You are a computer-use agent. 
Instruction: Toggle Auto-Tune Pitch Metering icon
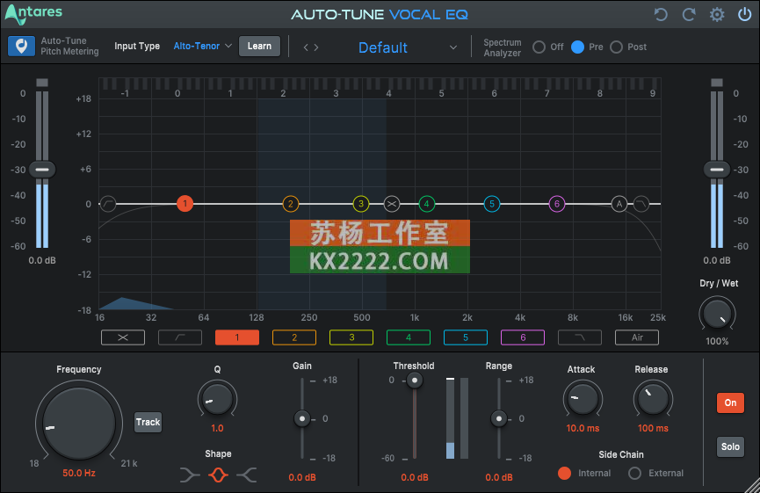point(21,47)
